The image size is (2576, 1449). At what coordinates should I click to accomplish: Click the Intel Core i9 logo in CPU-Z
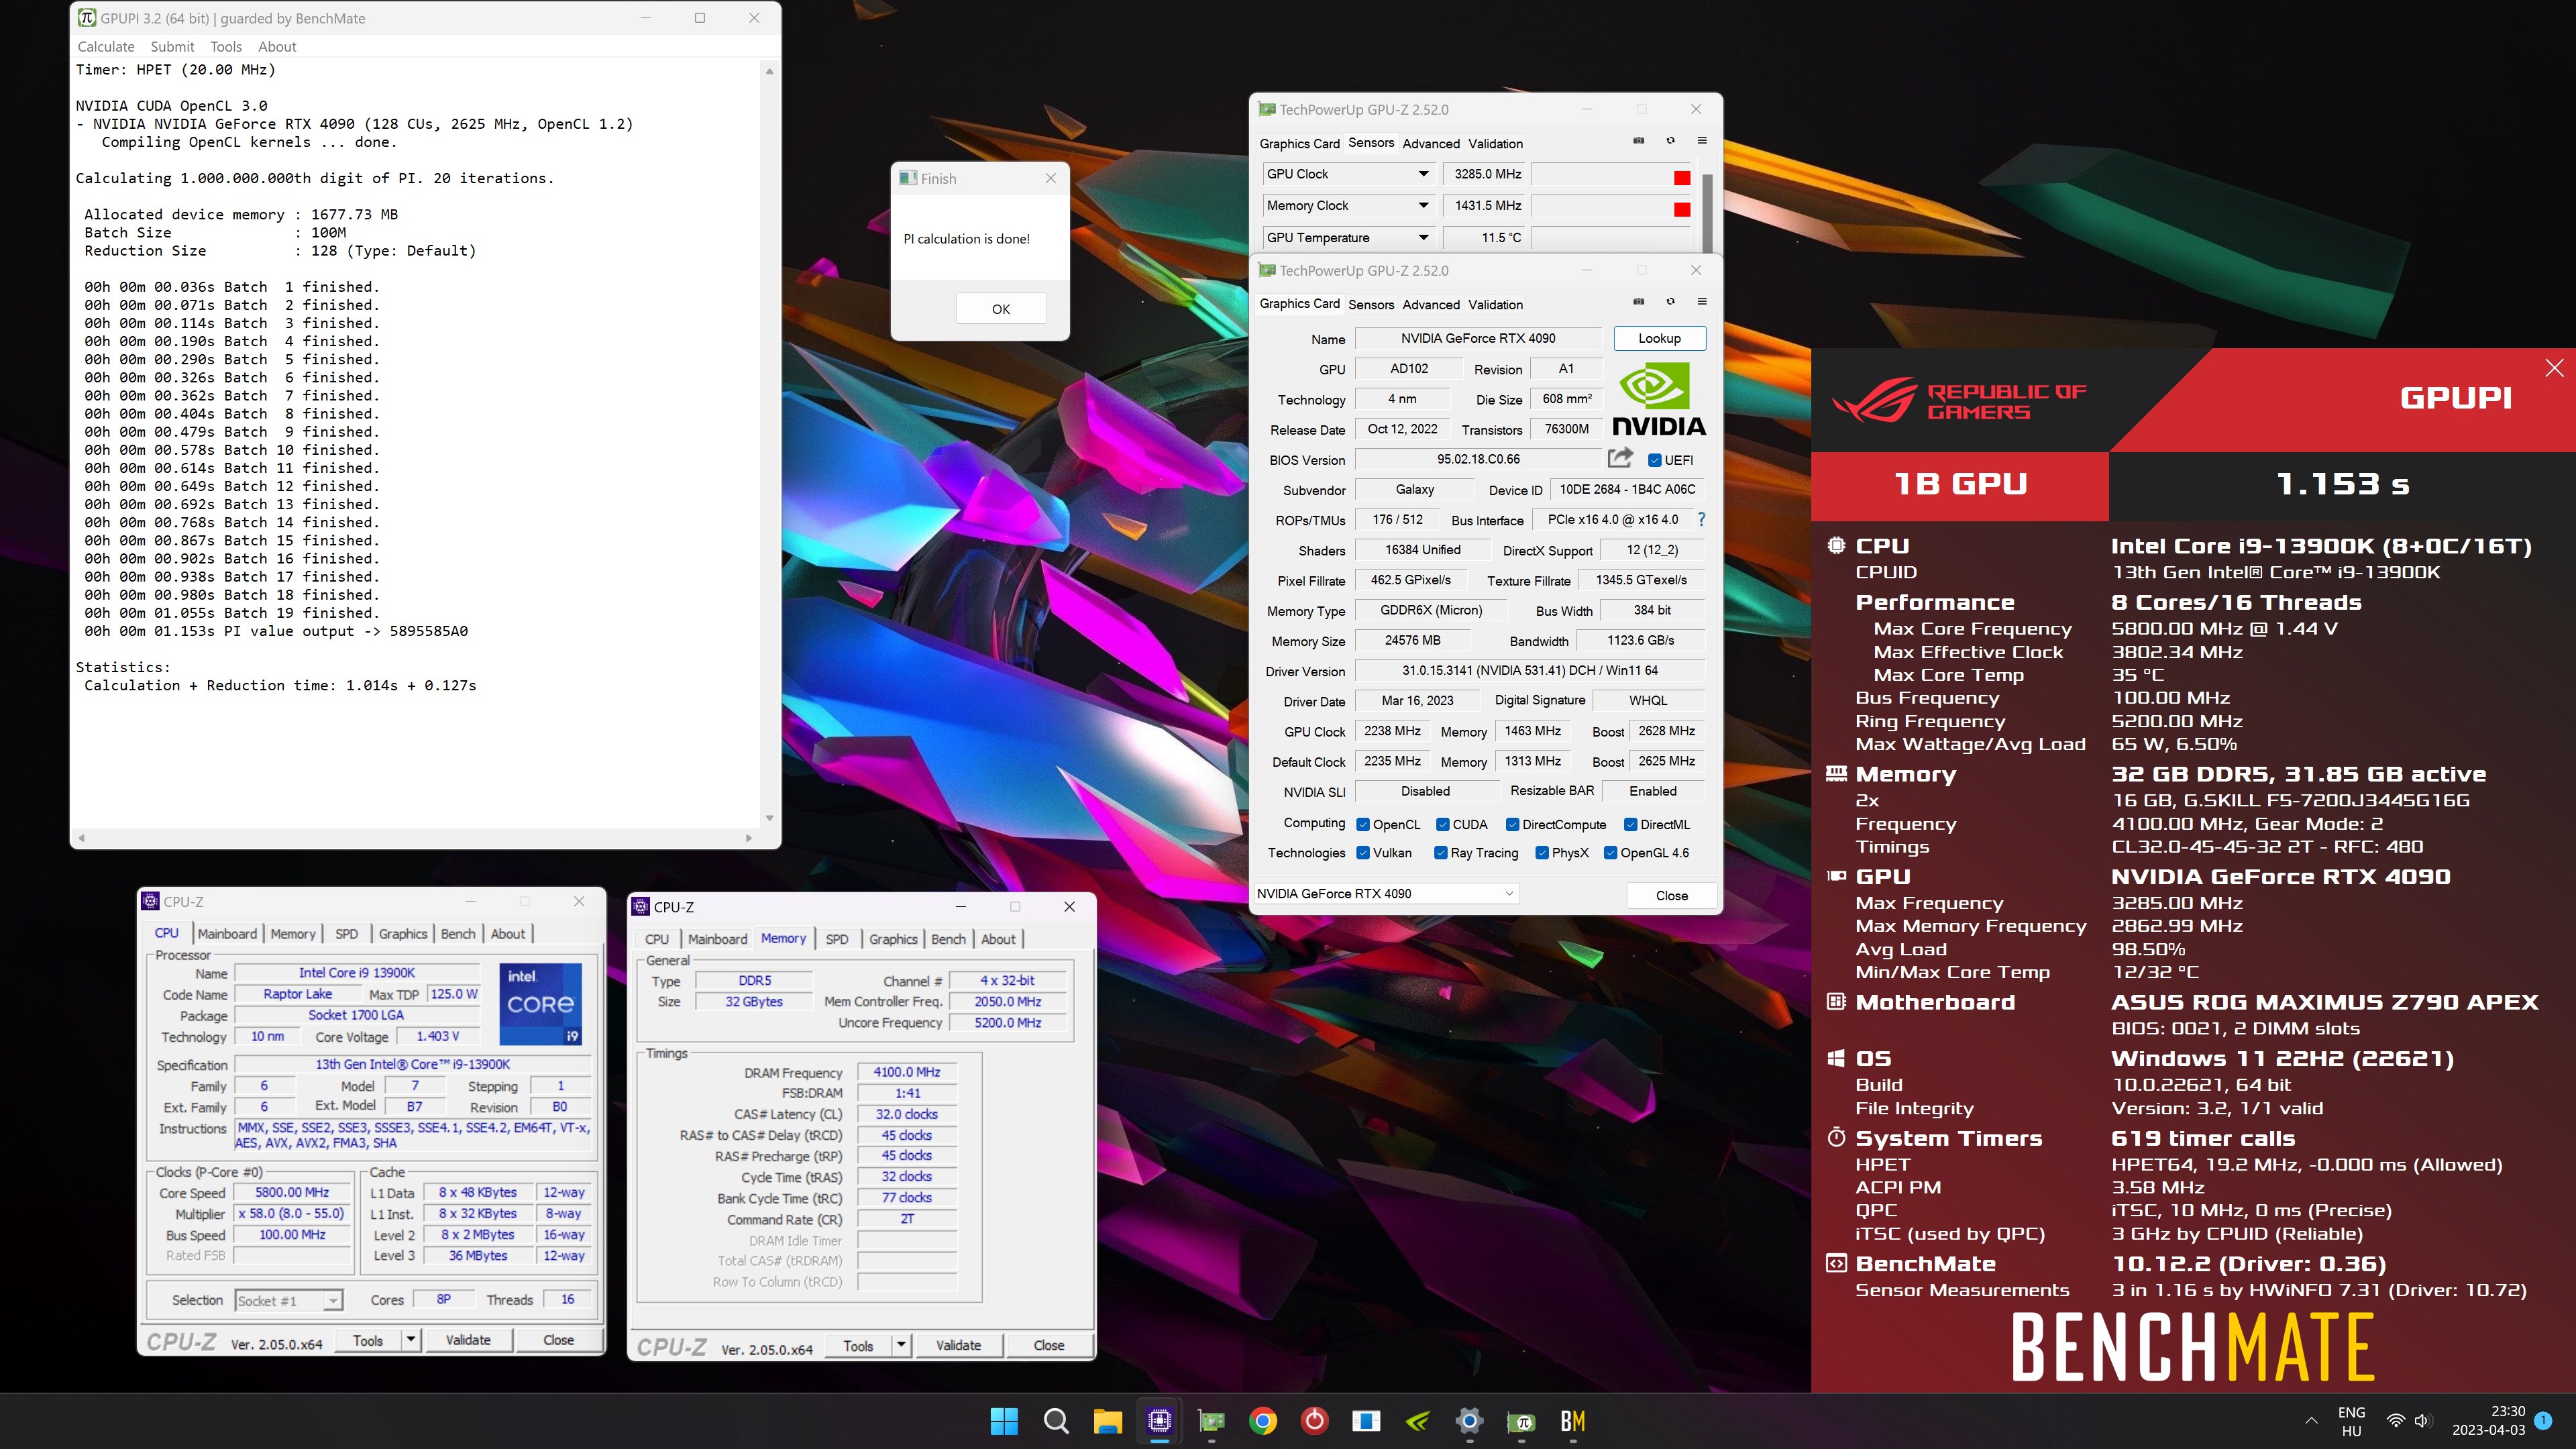(540, 1003)
